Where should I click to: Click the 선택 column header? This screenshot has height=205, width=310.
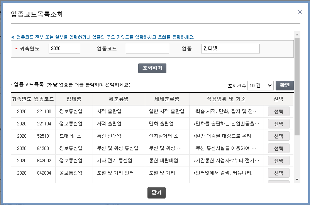click(x=278, y=99)
